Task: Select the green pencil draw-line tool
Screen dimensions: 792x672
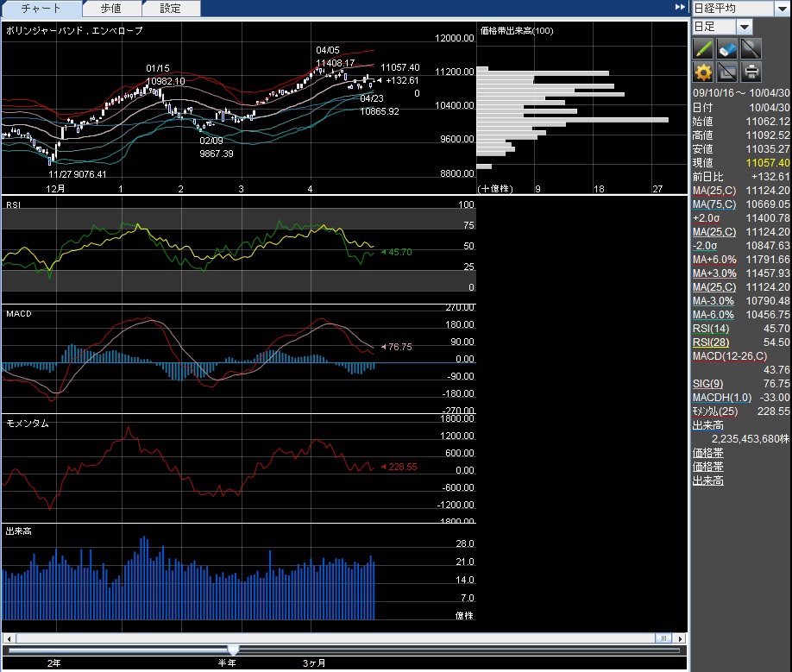Action: (703, 48)
